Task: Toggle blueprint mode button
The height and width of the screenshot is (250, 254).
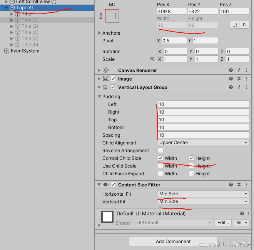Action: tap(234, 25)
